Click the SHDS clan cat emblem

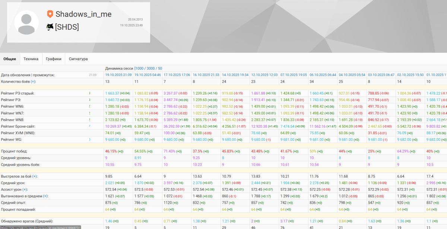coord(50,27)
